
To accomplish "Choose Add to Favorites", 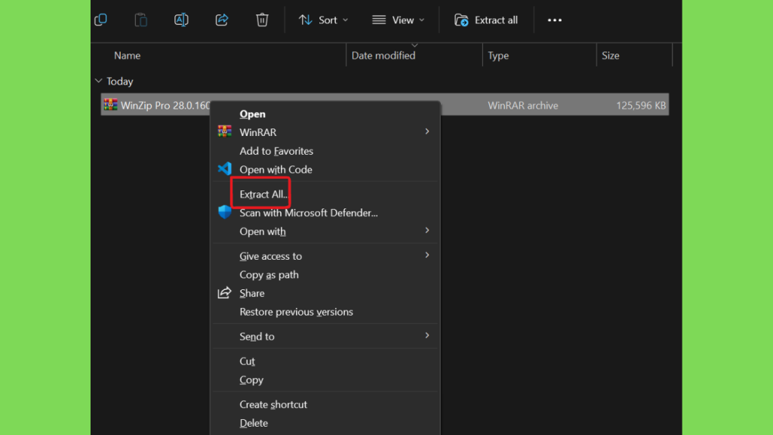I will click(276, 151).
